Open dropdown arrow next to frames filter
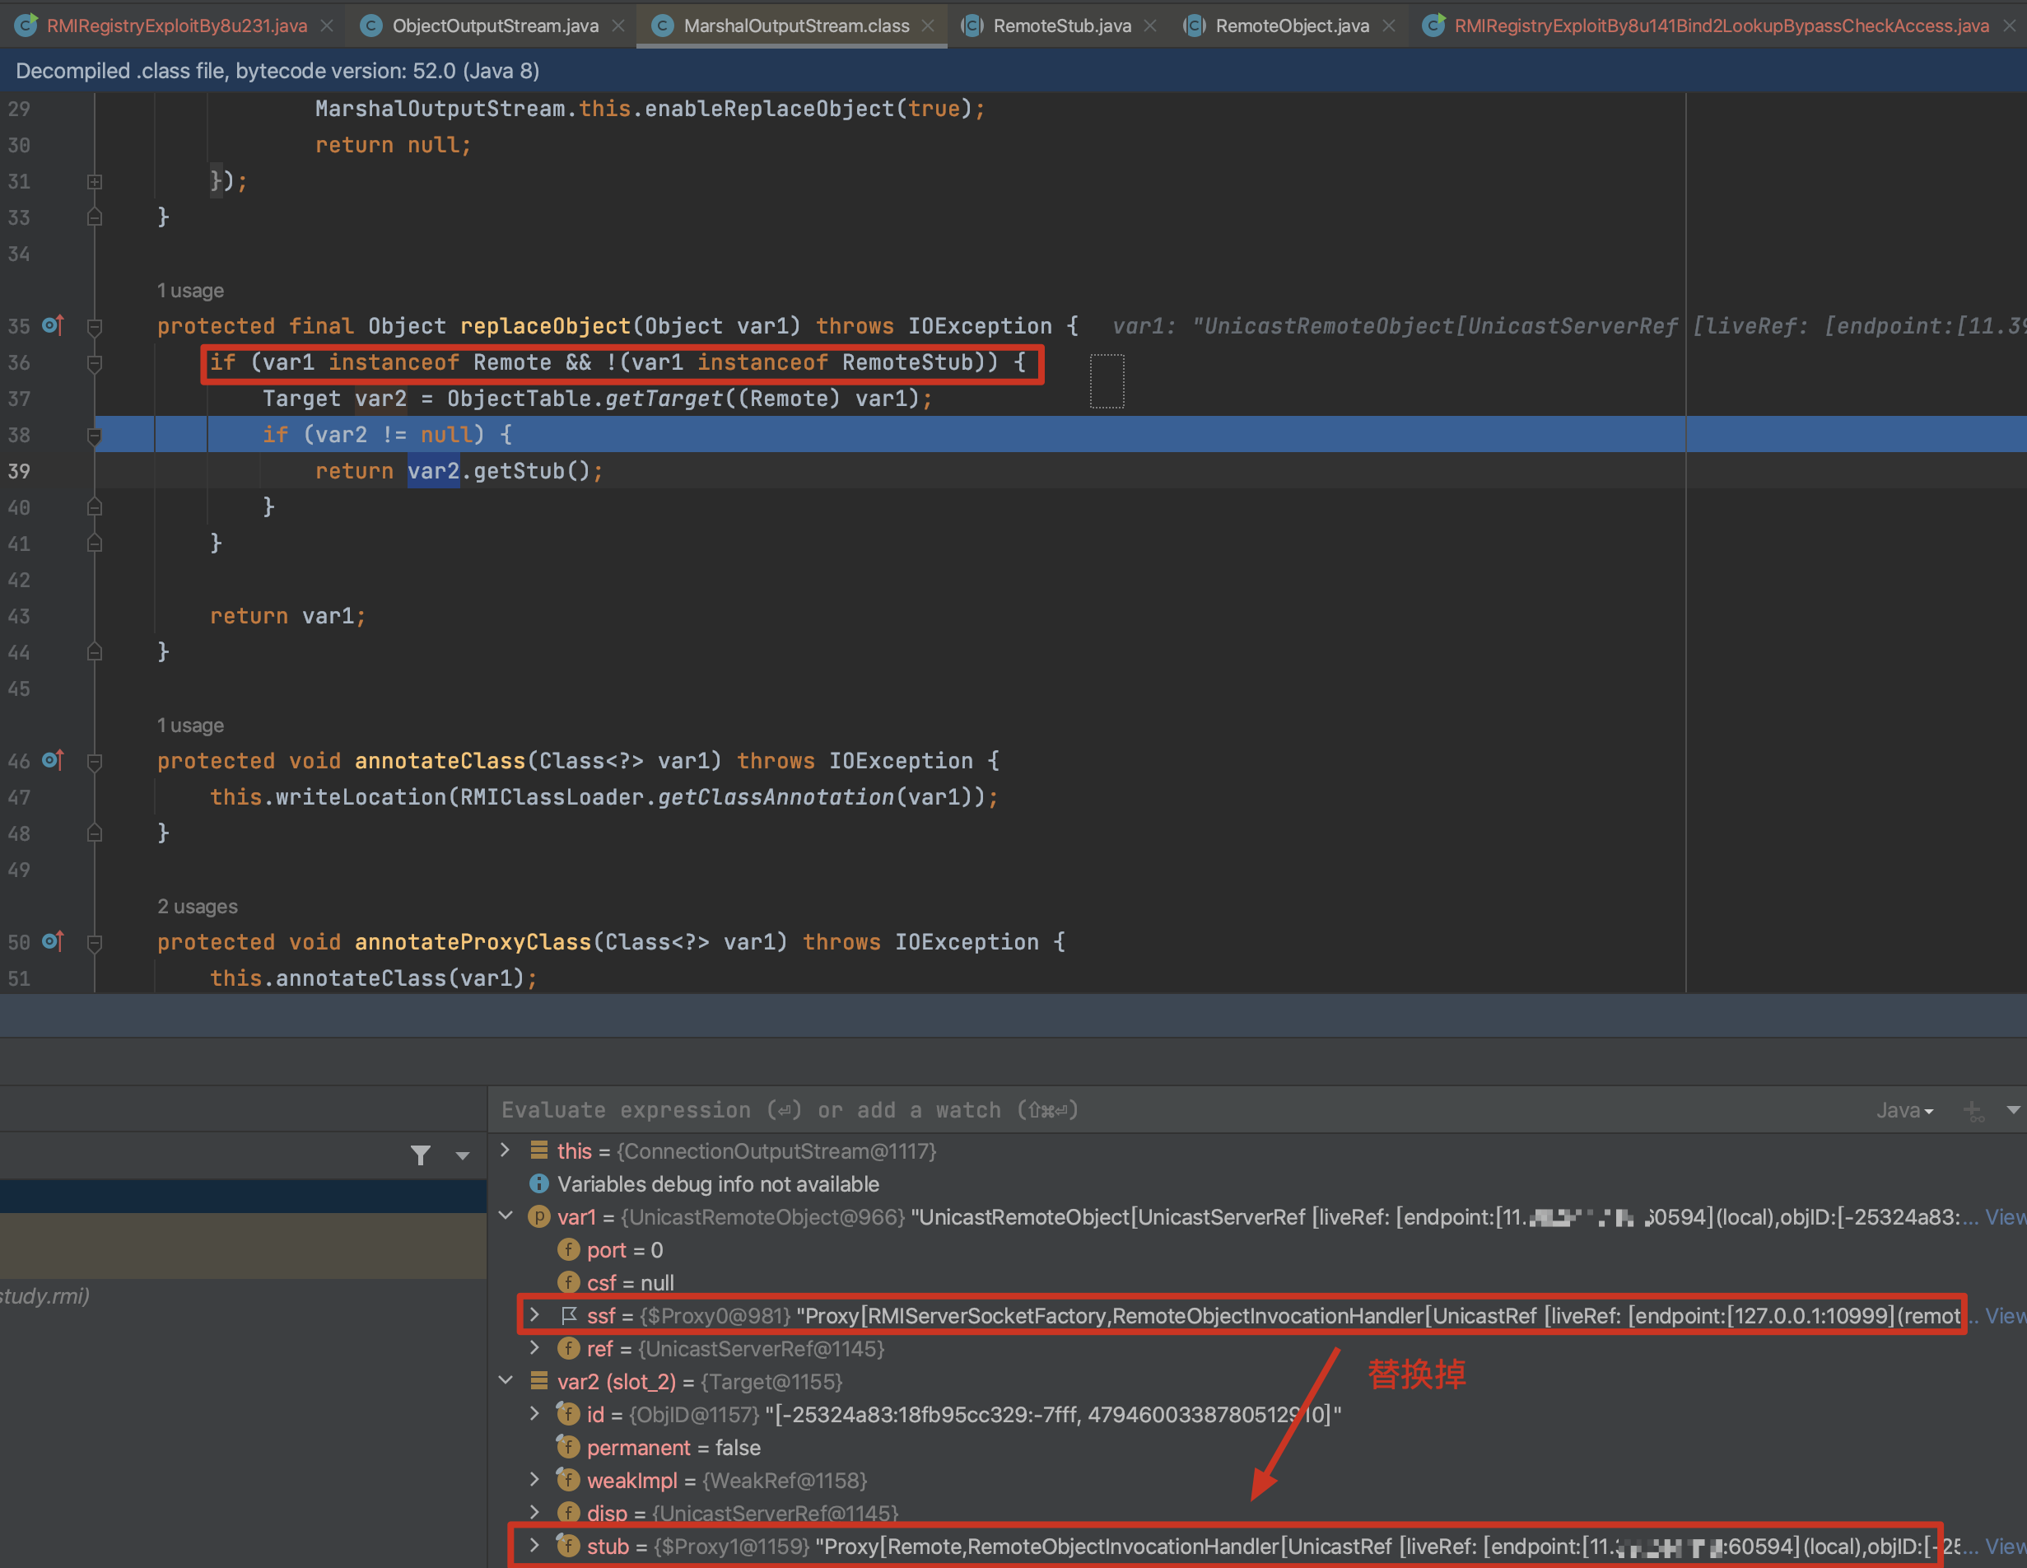 [462, 1155]
